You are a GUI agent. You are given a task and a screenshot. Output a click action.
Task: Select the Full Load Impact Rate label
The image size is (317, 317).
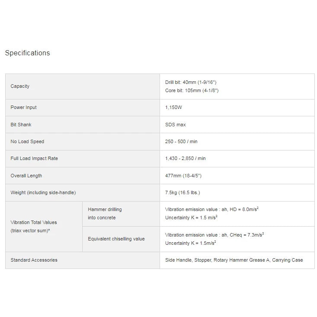[34, 158]
